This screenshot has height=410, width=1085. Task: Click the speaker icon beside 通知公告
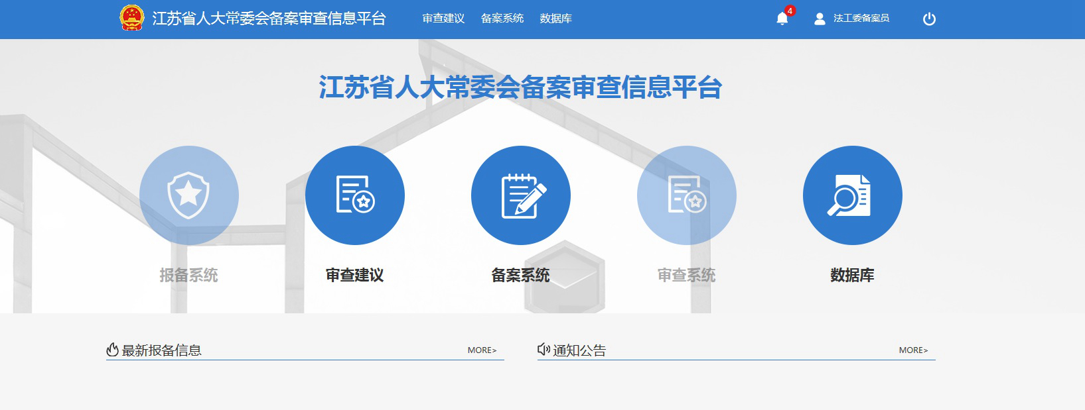pyautogui.click(x=543, y=349)
